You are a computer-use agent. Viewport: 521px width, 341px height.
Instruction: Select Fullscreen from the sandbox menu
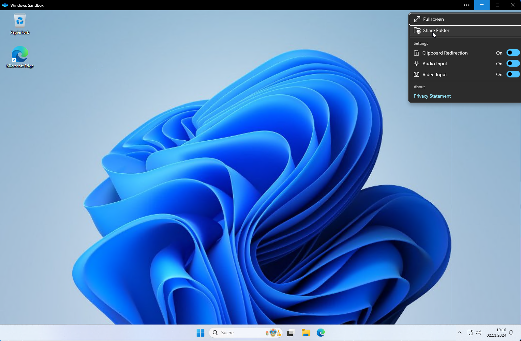click(465, 19)
